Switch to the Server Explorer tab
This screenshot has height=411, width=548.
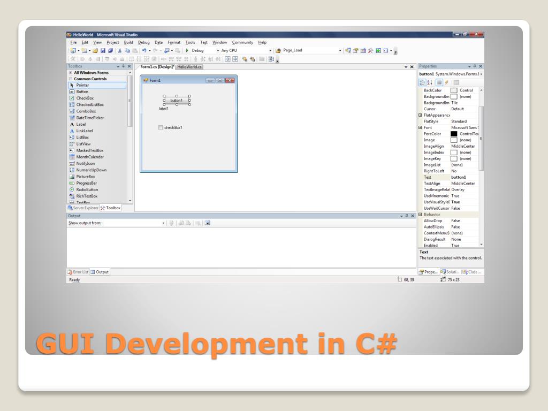(83, 208)
